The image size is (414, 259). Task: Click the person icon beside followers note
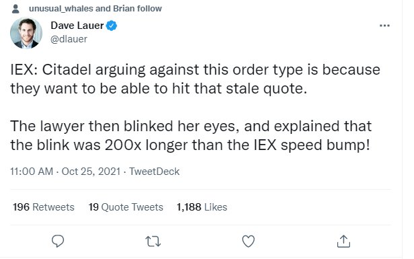click(15, 9)
